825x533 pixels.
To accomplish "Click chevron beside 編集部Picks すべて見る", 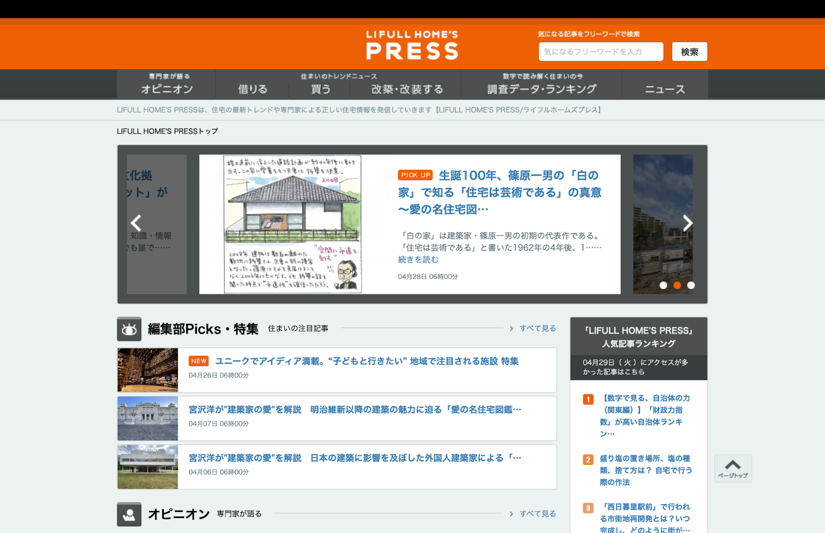I will [x=511, y=328].
